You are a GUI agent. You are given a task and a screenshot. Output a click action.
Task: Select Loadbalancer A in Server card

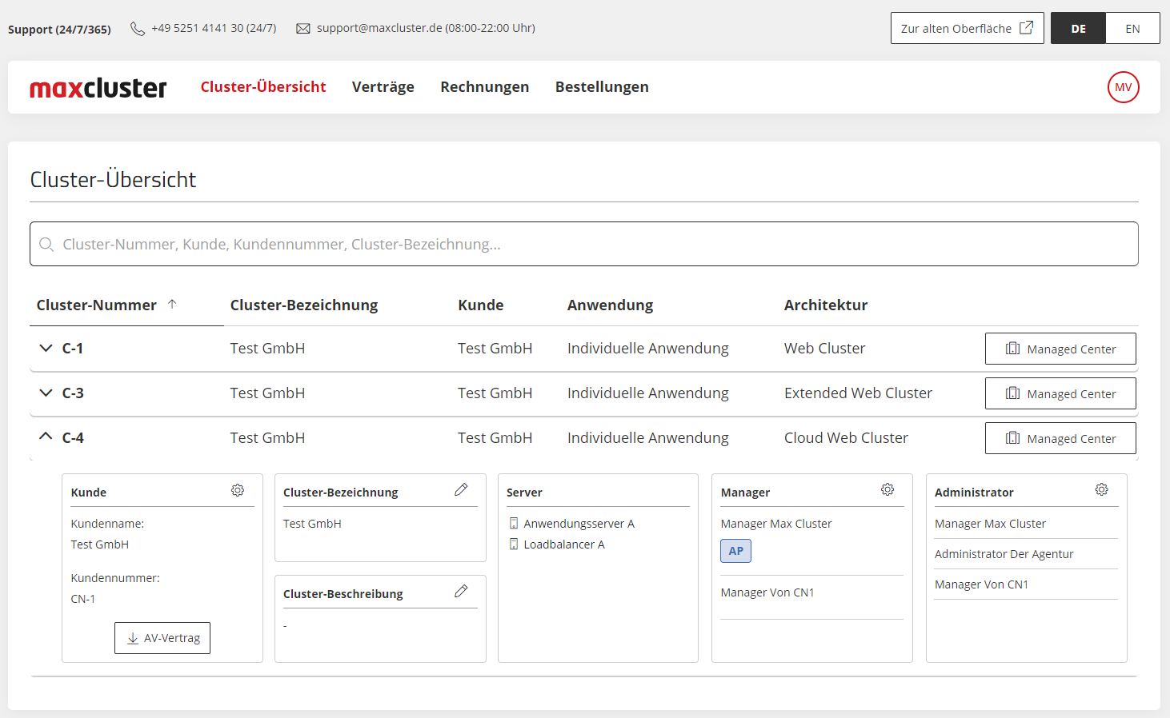(x=564, y=544)
